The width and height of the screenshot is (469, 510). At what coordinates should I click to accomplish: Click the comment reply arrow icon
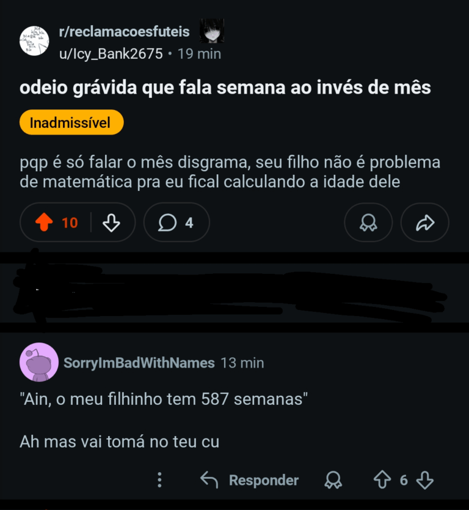pyautogui.click(x=209, y=480)
